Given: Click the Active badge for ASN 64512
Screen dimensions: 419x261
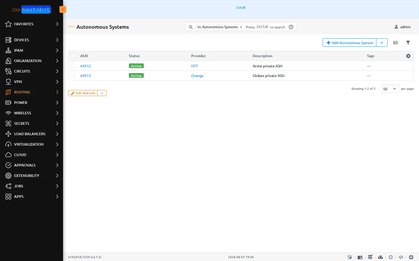Looking at the screenshot, I should [x=136, y=66].
